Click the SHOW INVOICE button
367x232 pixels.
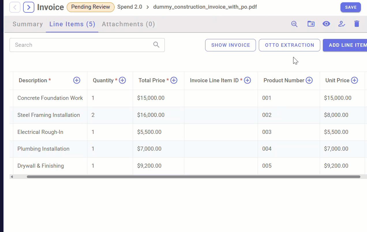tap(231, 45)
